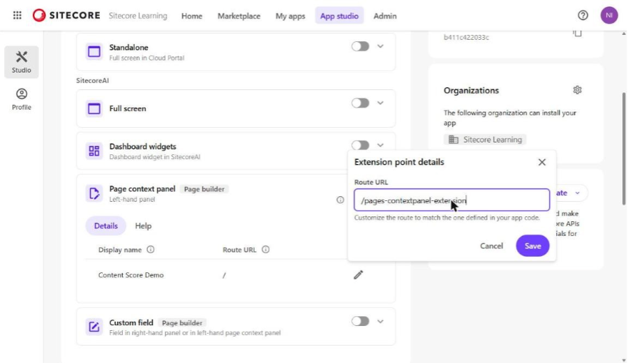This screenshot has width=628, height=363.
Task: Click the app ID text b411c422033c
Action: (466, 37)
